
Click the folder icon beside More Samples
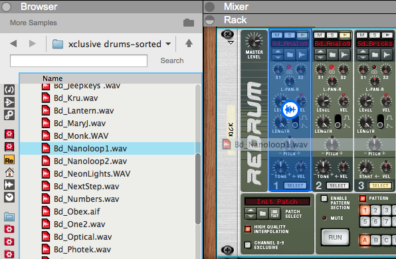click(x=189, y=23)
